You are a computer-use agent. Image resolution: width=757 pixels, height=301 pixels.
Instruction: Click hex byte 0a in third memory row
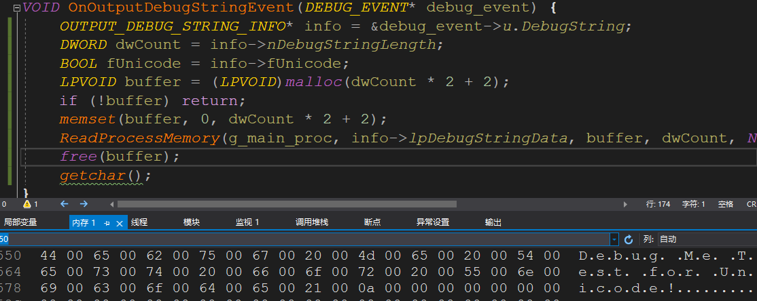coord(366,289)
